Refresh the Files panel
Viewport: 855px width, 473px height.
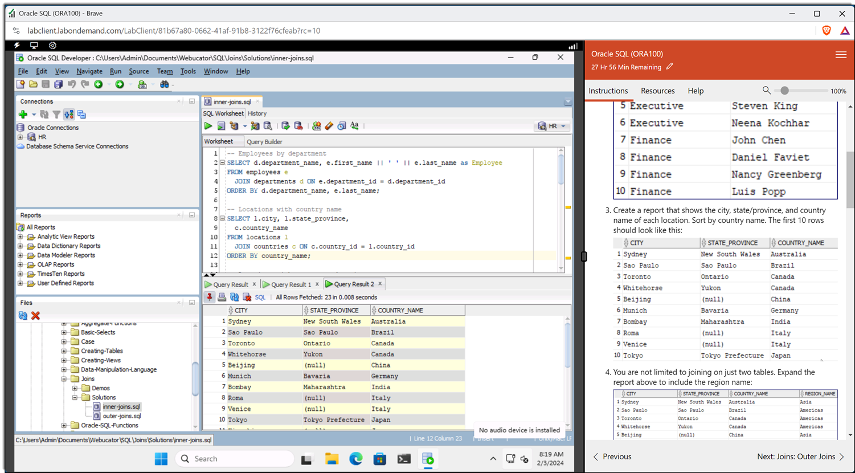point(23,316)
